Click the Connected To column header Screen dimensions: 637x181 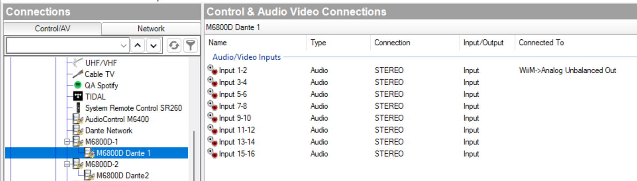click(541, 43)
